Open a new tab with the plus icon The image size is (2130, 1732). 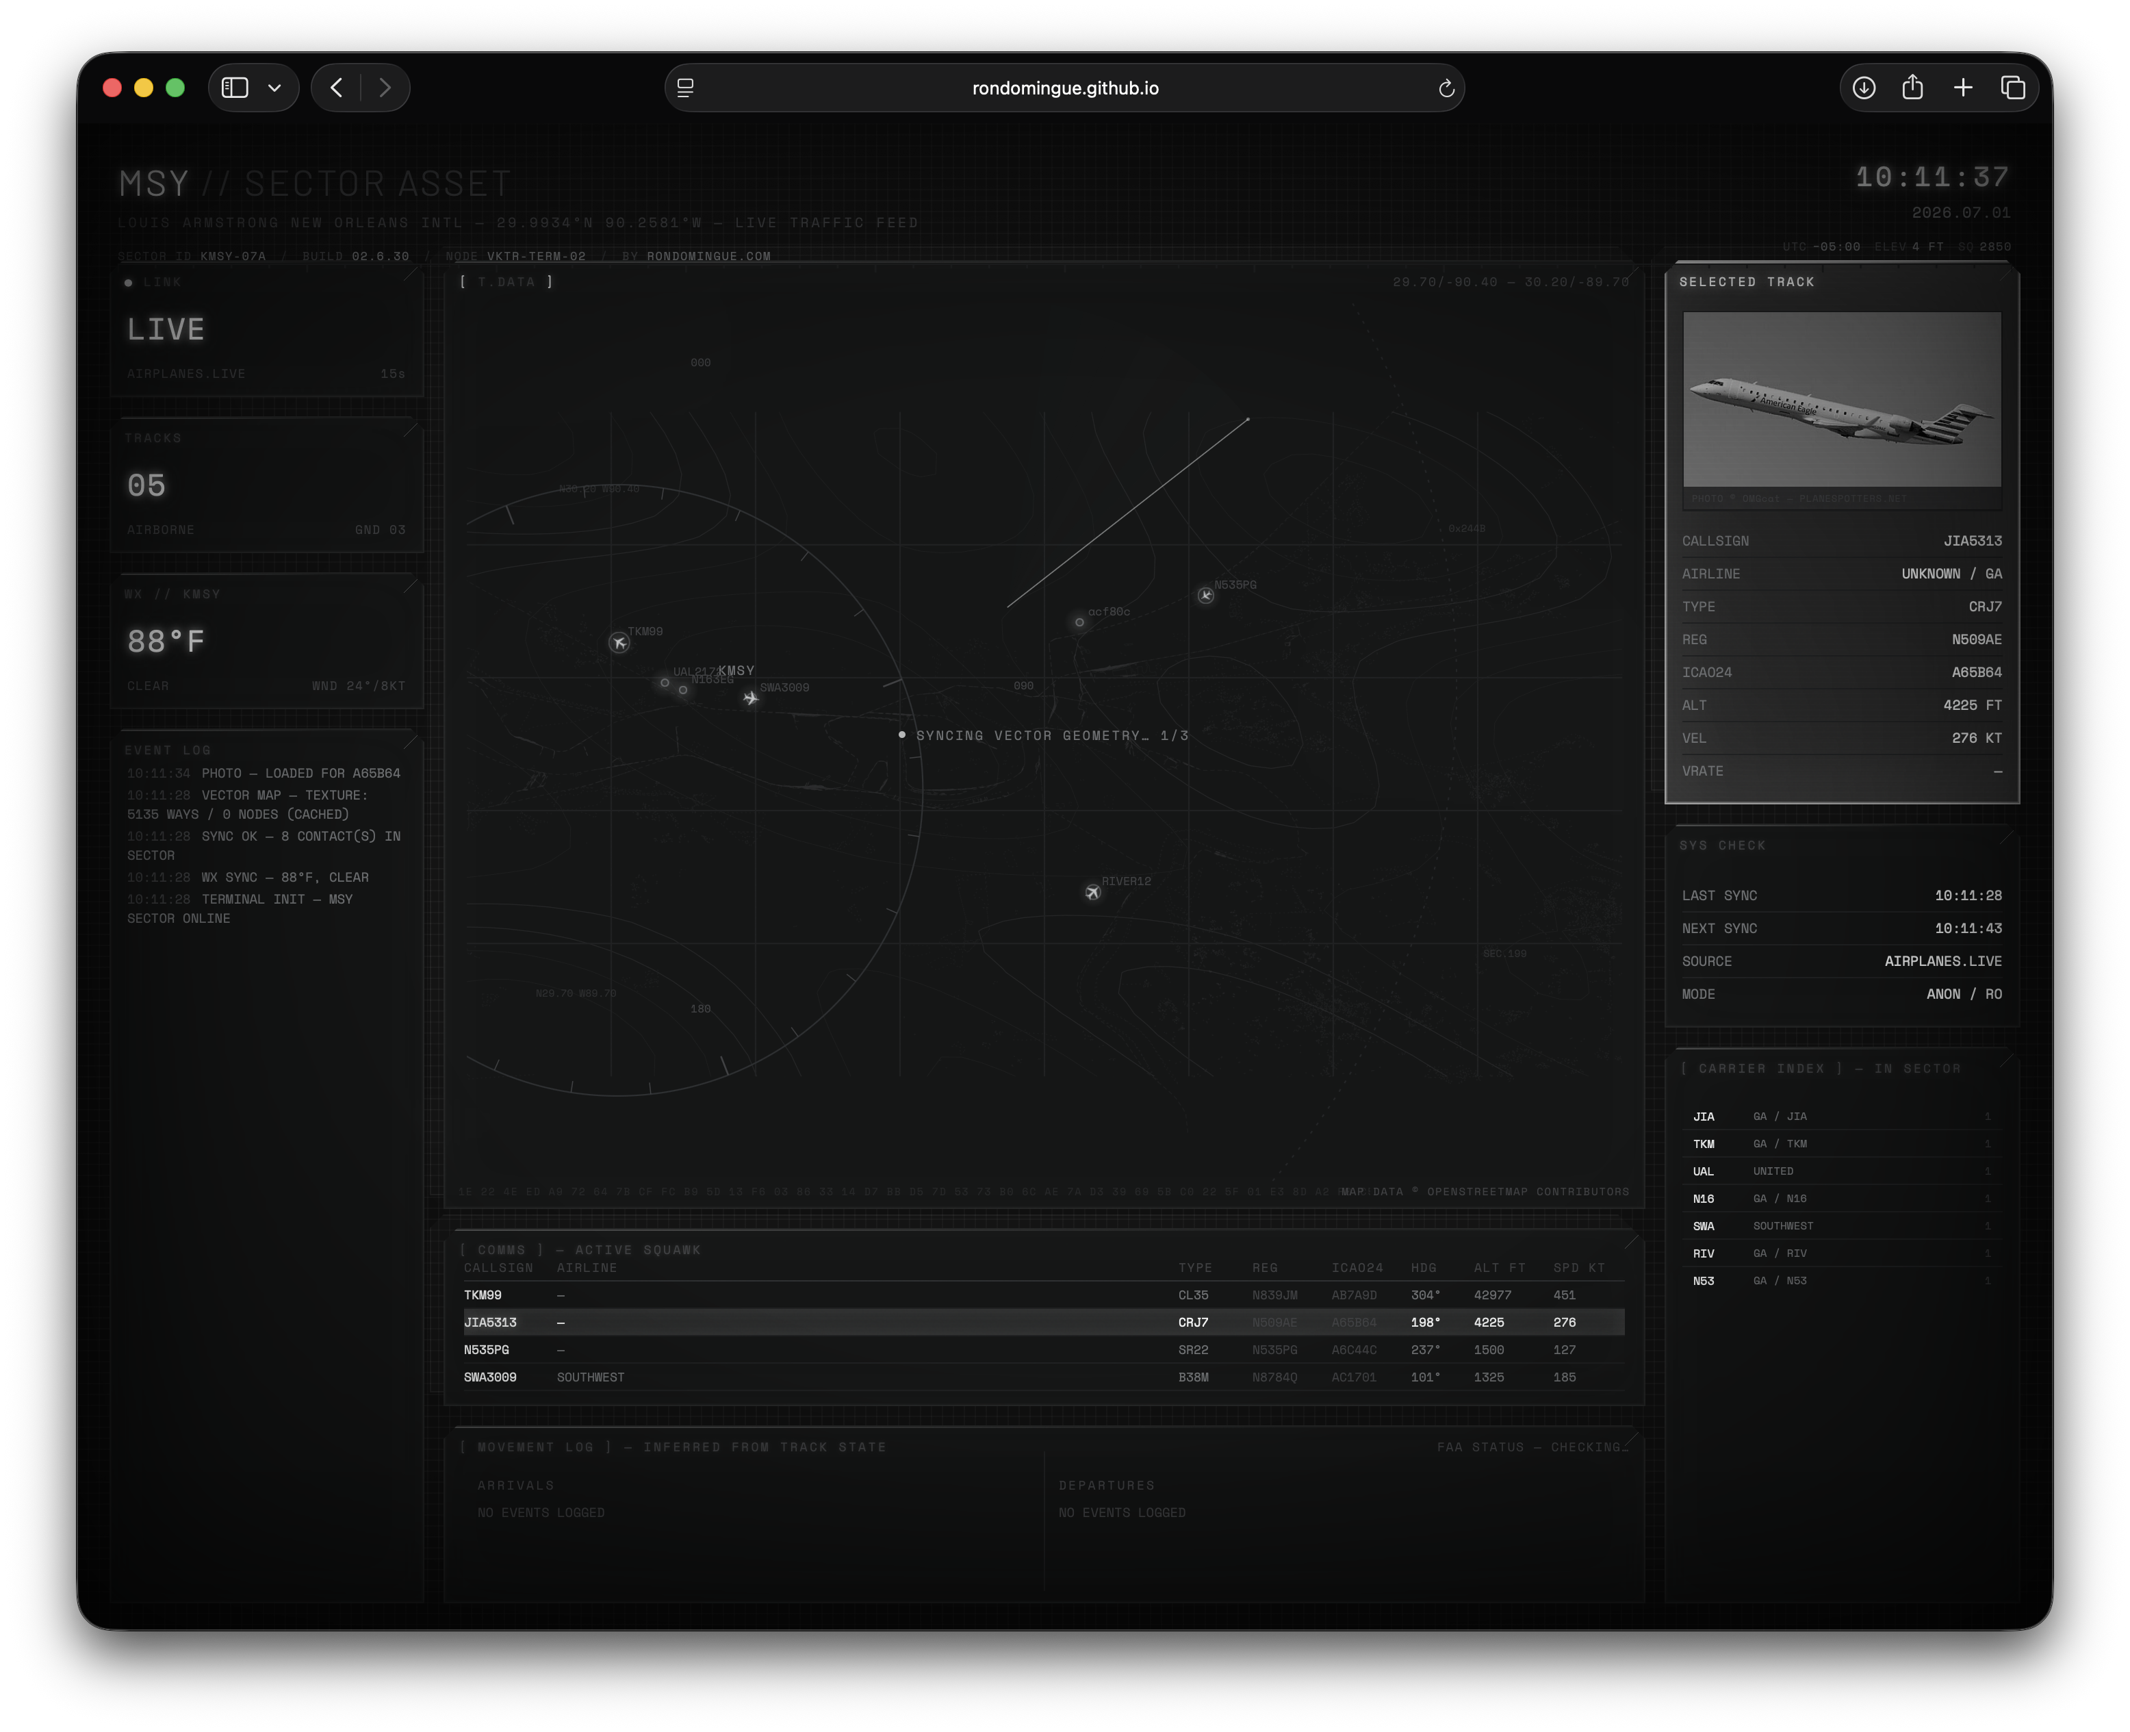pos(1964,88)
